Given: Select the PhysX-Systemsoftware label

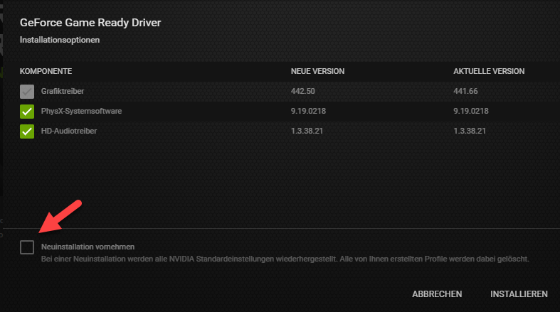Looking at the screenshot, I should point(81,112).
